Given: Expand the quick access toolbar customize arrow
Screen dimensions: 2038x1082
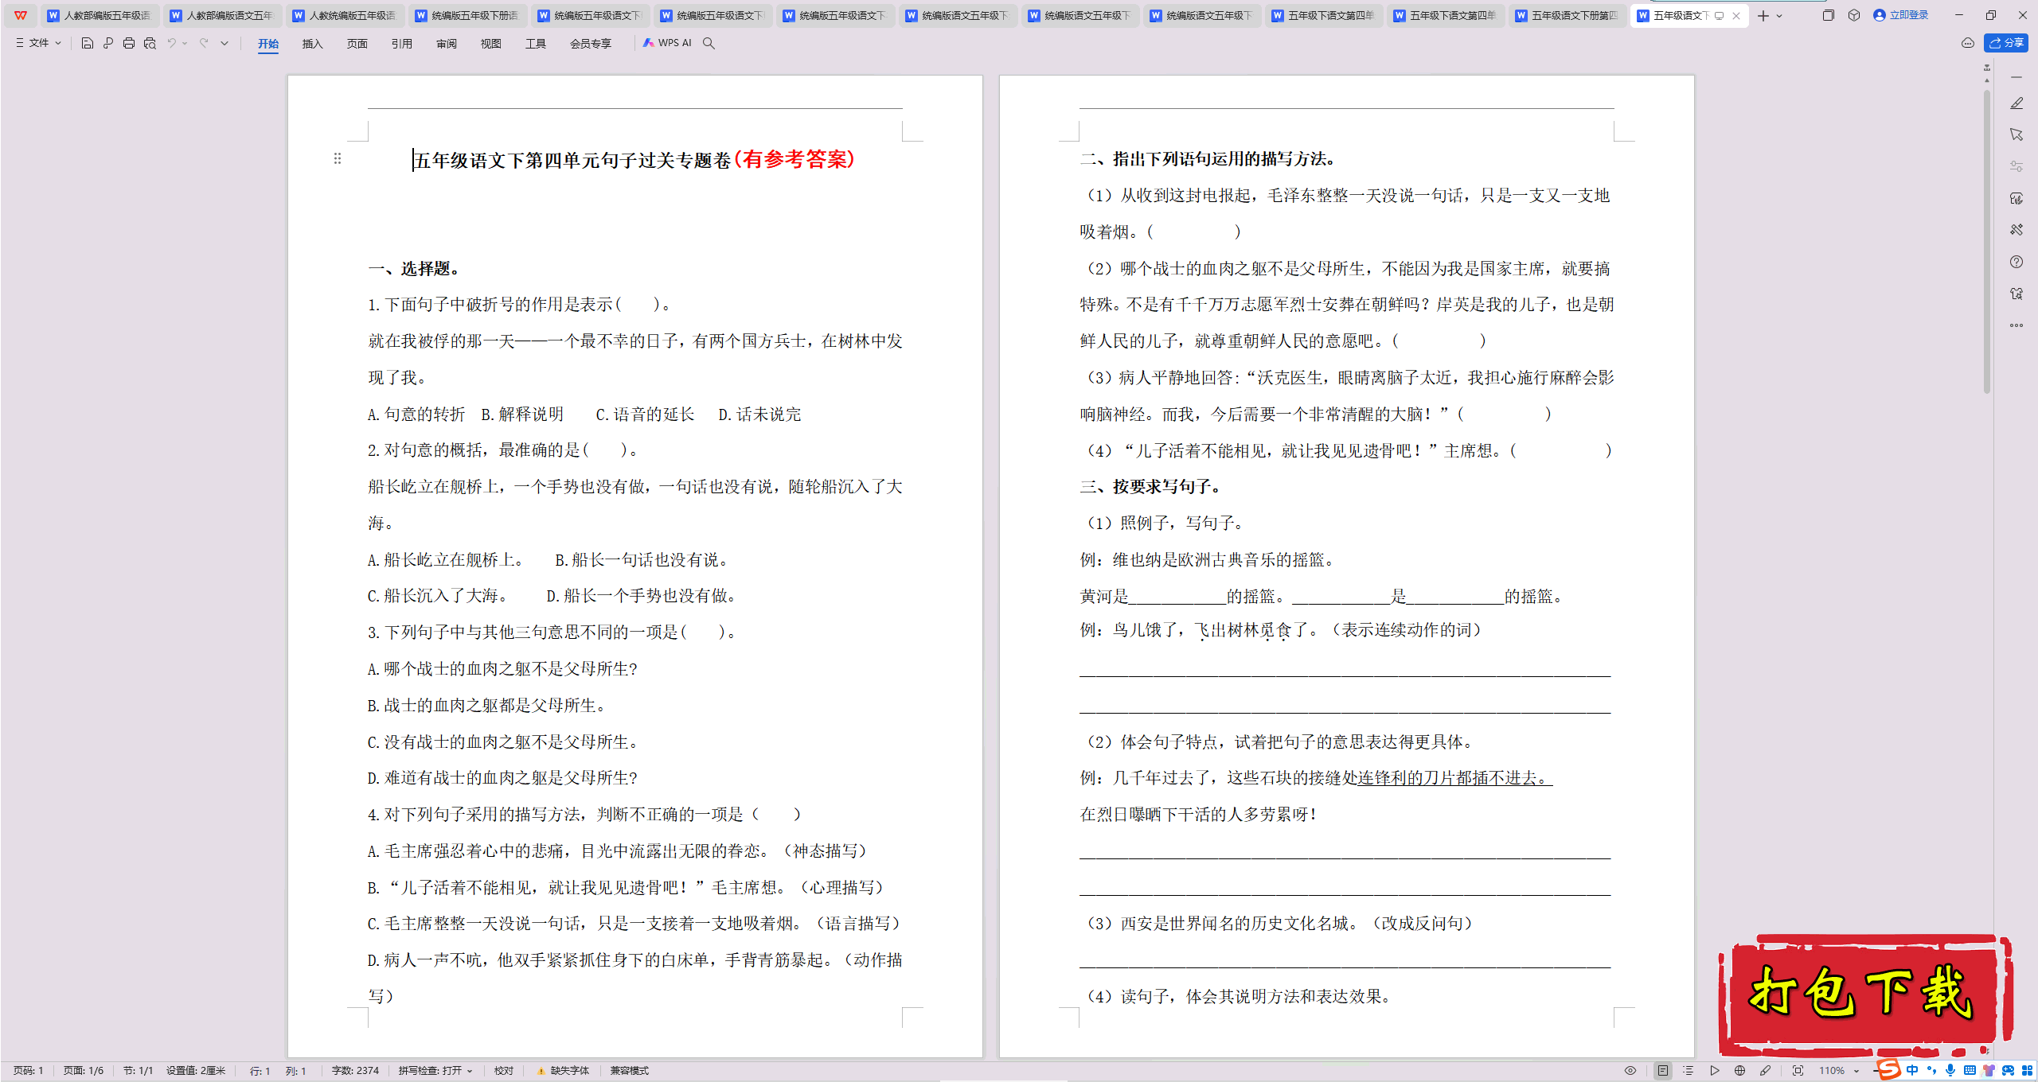Looking at the screenshot, I should (x=224, y=44).
